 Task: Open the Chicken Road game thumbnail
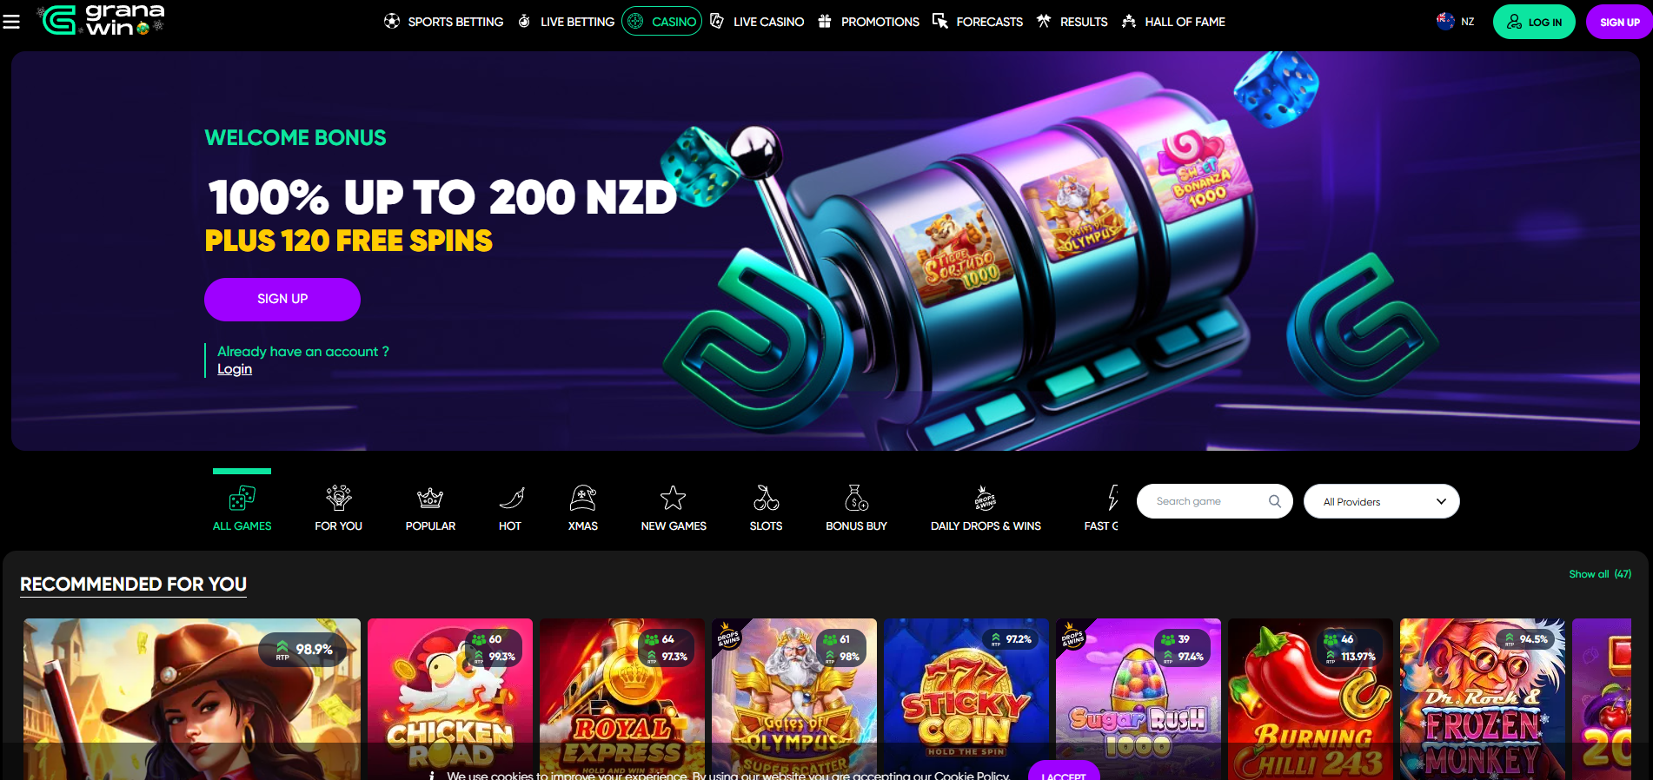450,699
